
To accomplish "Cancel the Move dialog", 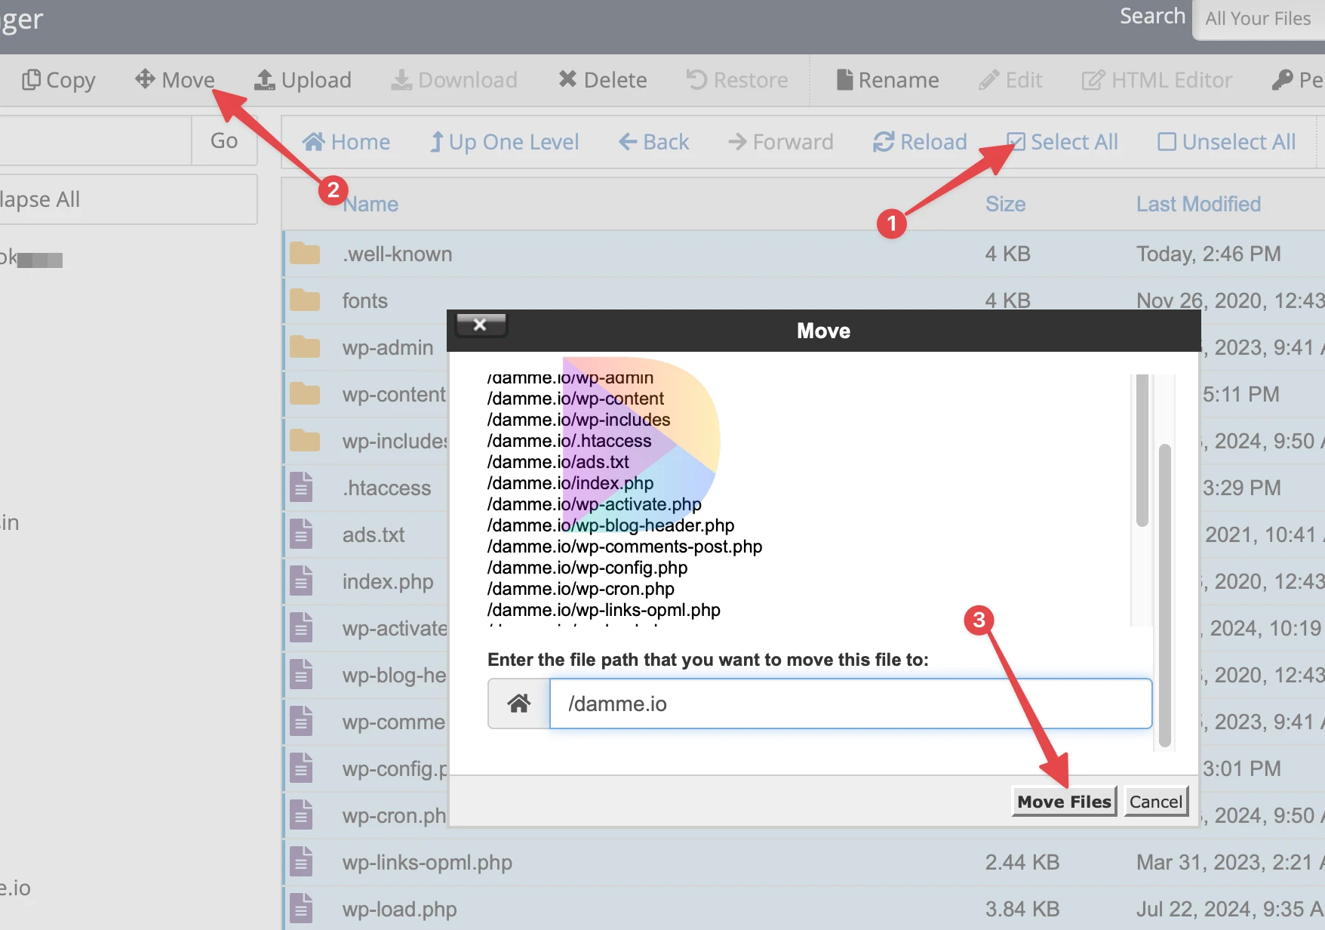I will pos(1156,802).
